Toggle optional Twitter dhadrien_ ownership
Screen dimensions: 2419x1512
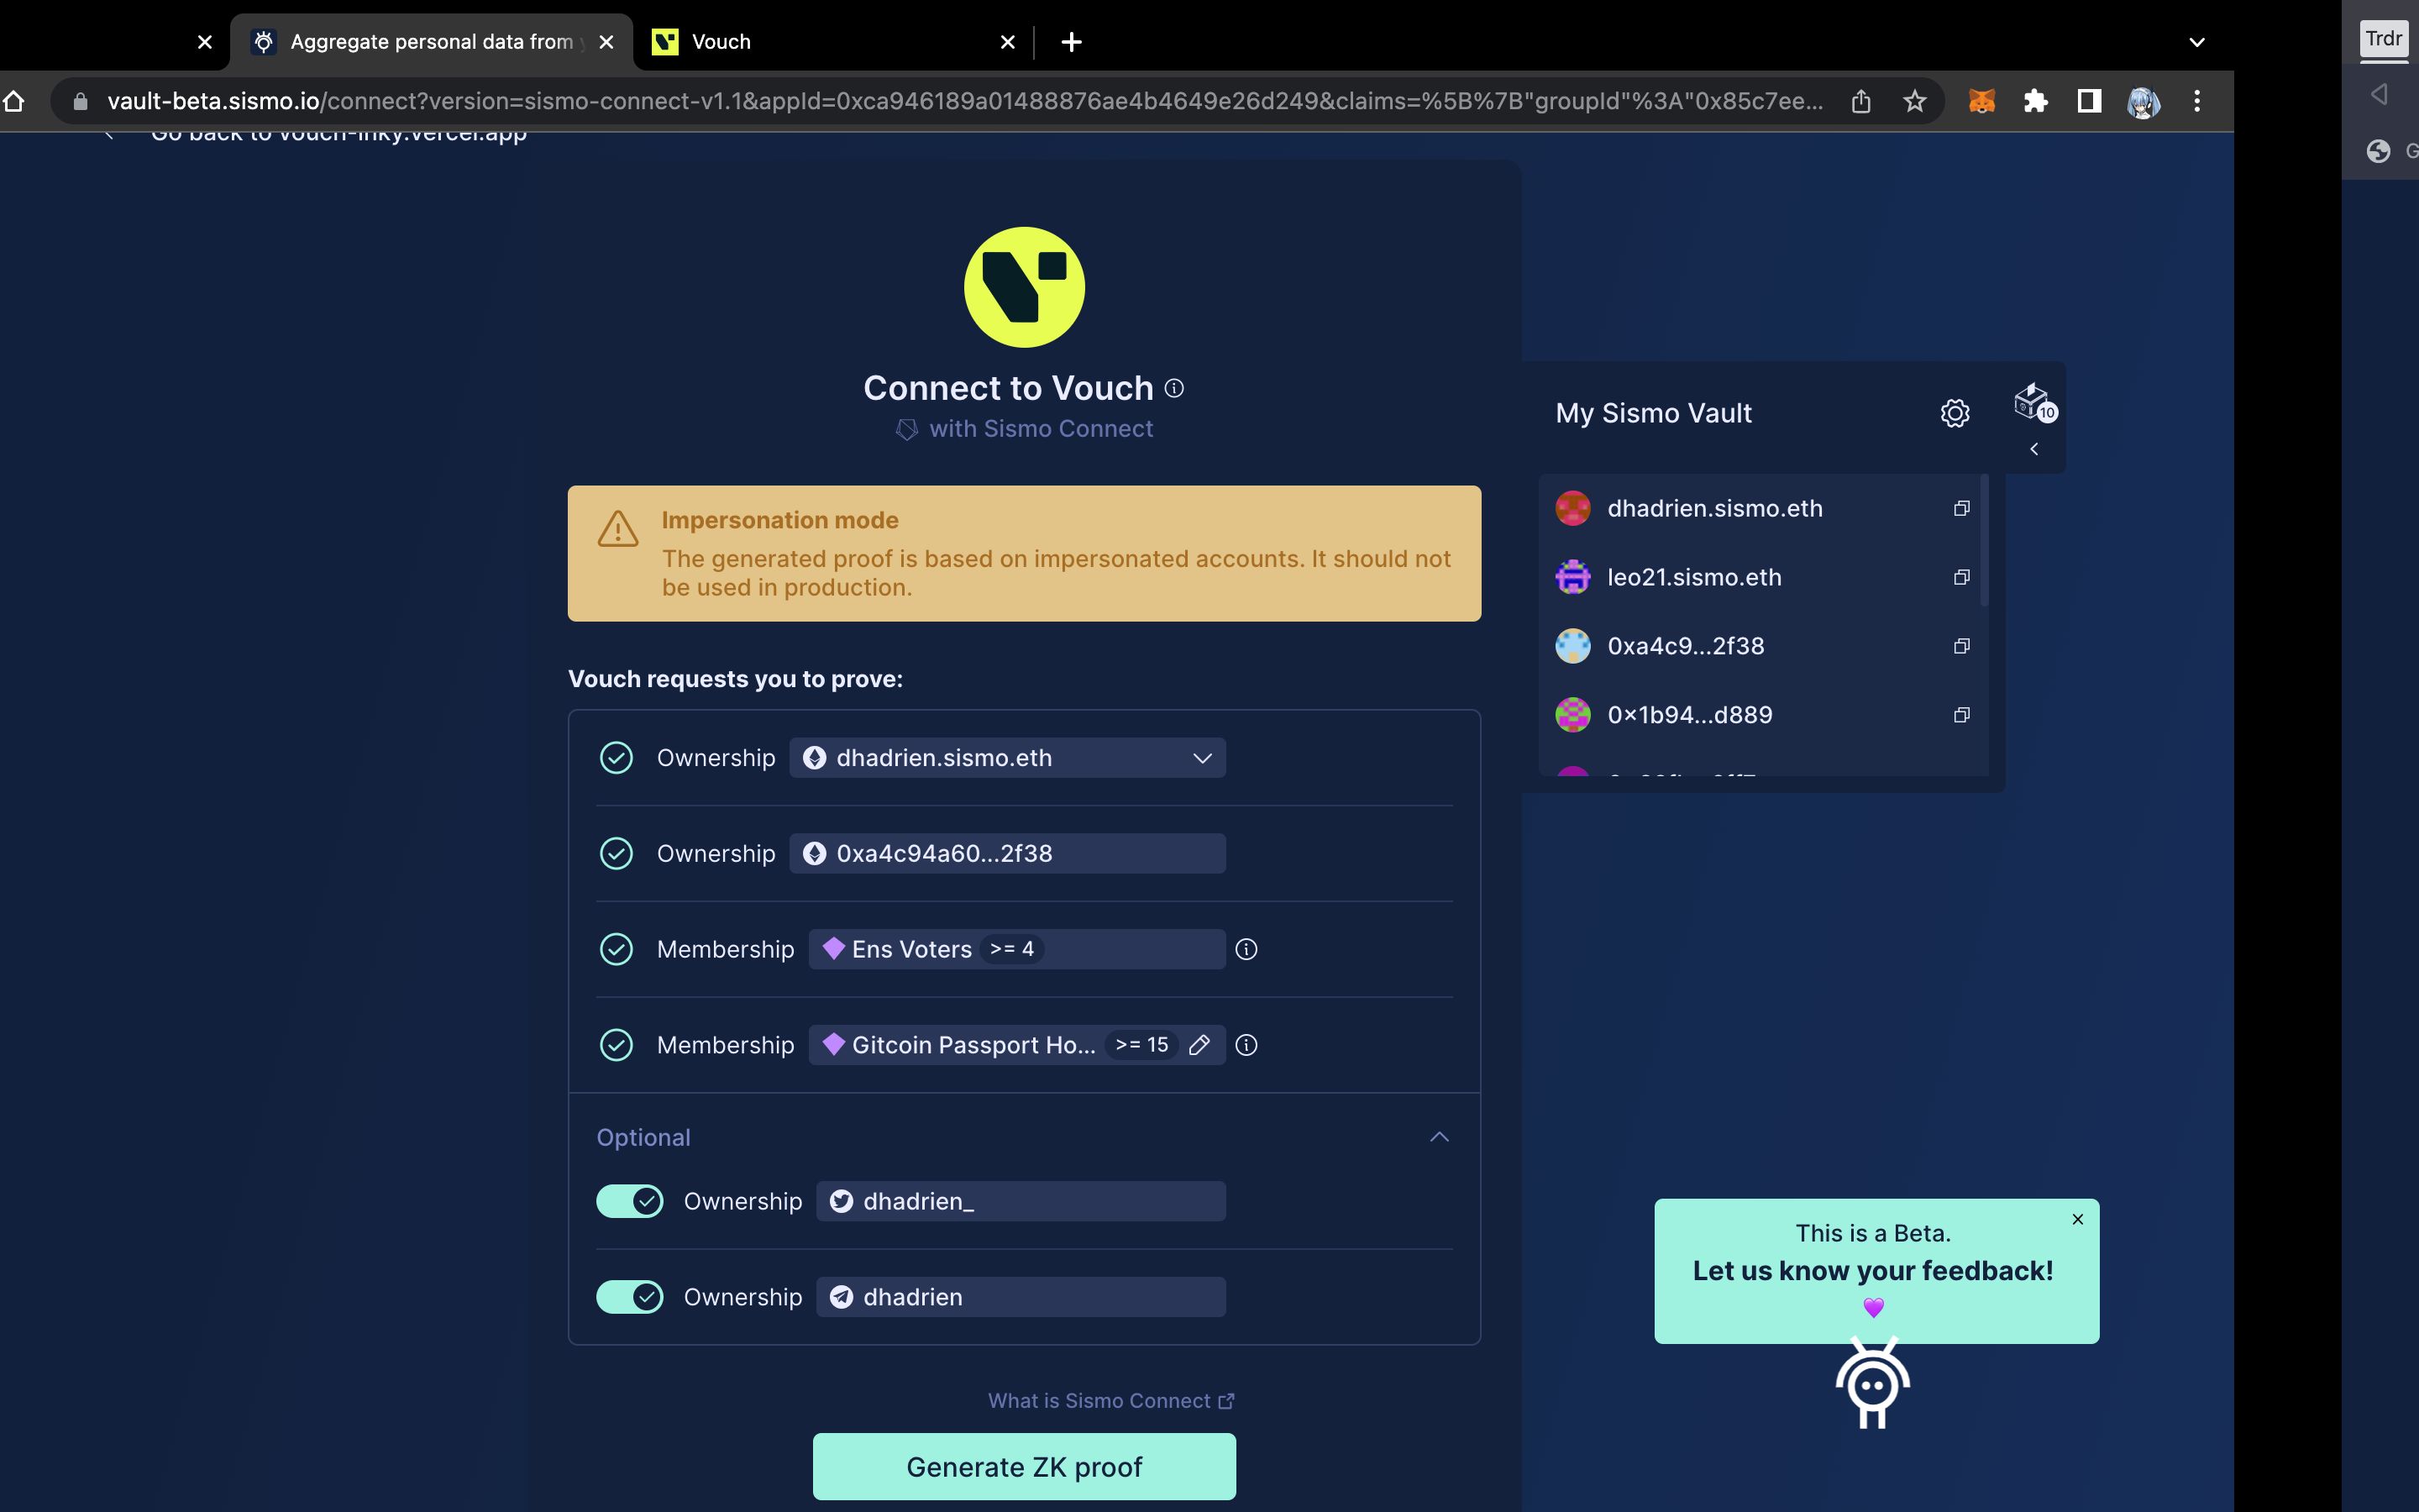(630, 1201)
